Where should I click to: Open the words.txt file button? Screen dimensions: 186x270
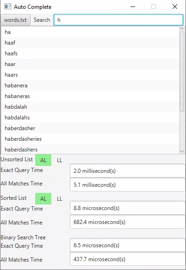pyautogui.click(x=15, y=20)
